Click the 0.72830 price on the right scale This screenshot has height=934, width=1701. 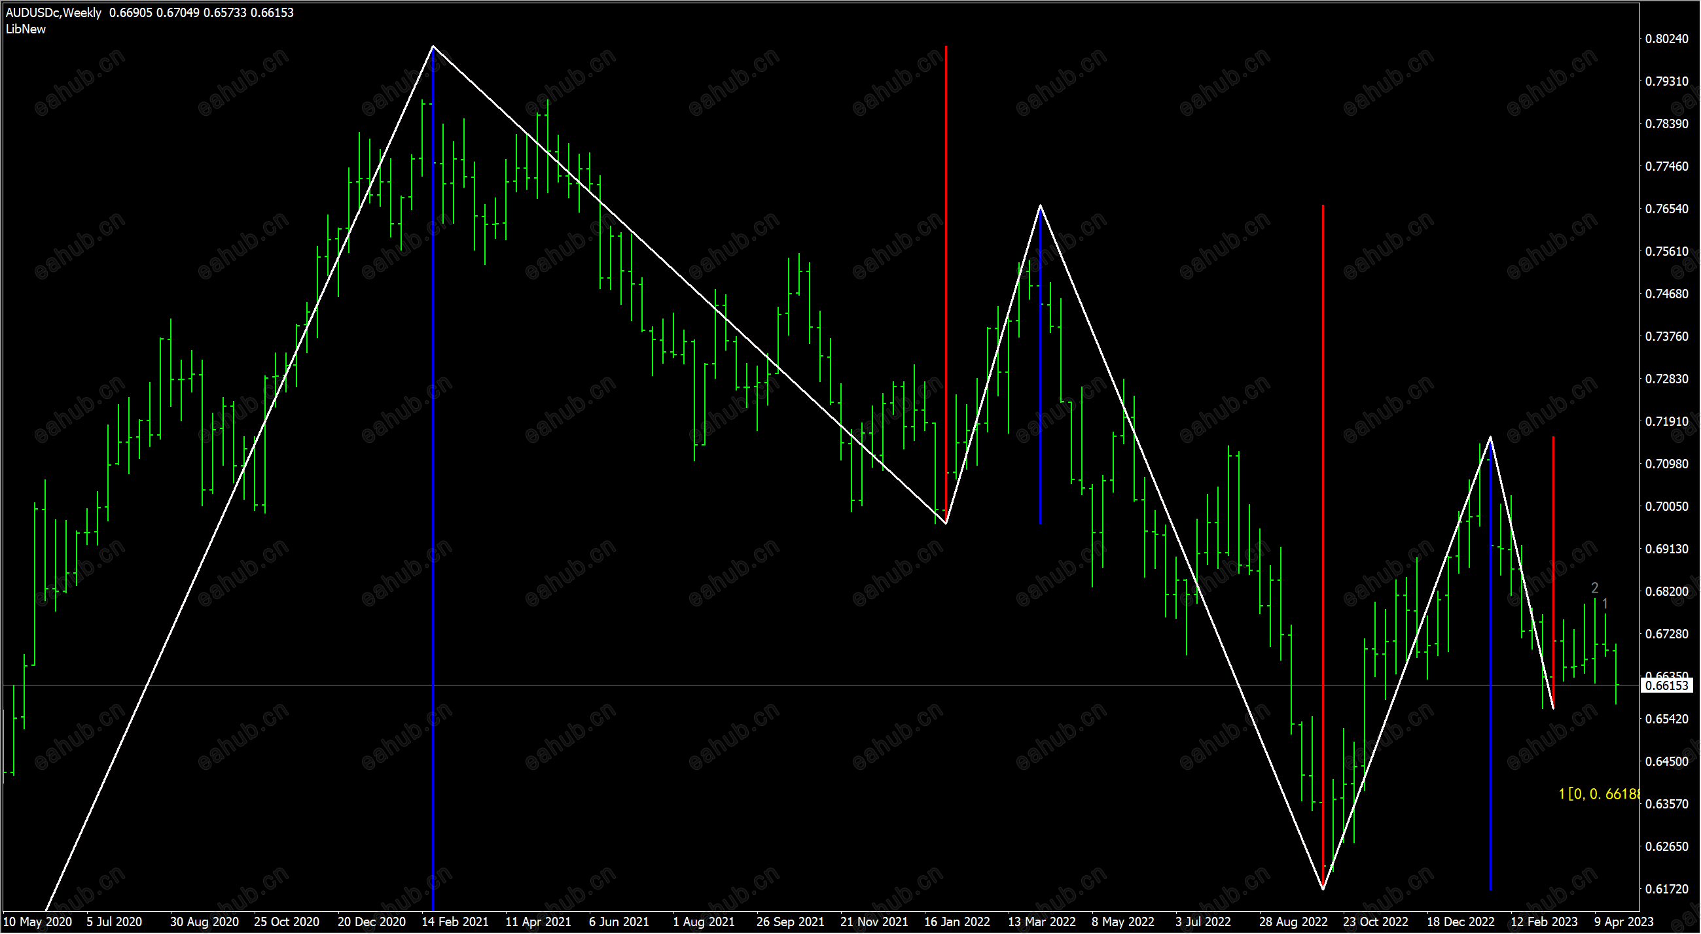coord(1666,379)
